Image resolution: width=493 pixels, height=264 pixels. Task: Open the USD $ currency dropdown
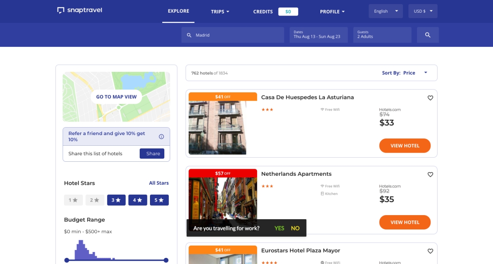pos(423,11)
